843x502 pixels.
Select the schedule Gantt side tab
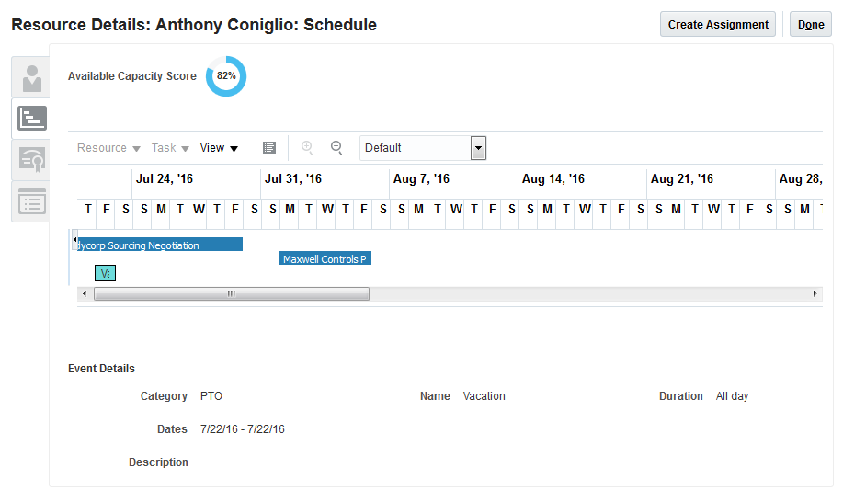[x=32, y=118]
